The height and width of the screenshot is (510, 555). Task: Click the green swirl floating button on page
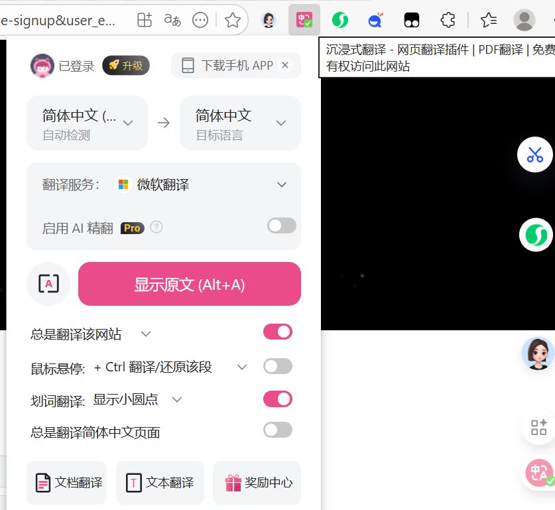(x=536, y=235)
